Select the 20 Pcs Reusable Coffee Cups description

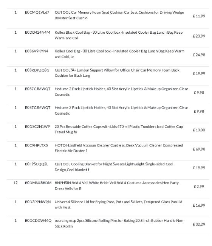coord(119,129)
